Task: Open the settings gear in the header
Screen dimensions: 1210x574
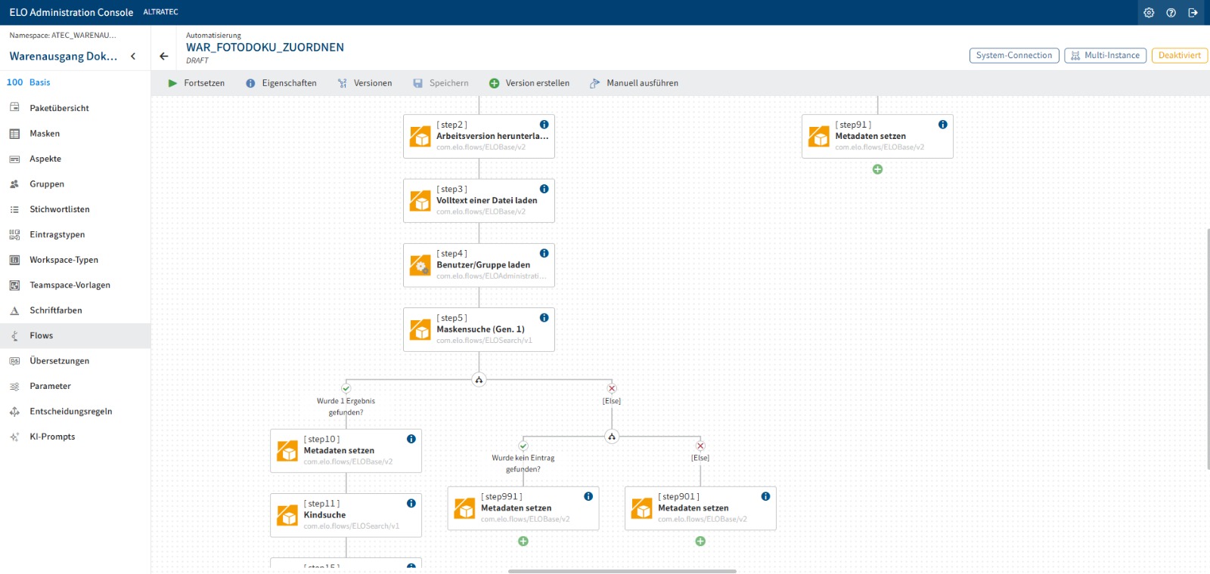Action: [x=1149, y=13]
